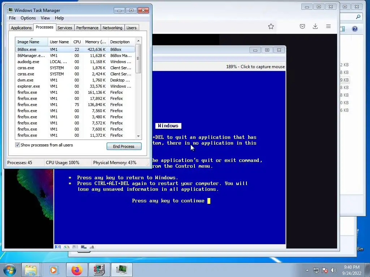370x277 pixels.
Task: Open Task Manager View menu
Action: (x=45, y=18)
